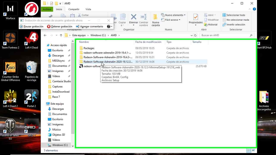Go up one folder level arrow
The width and height of the screenshot is (276, 155).
61,35
